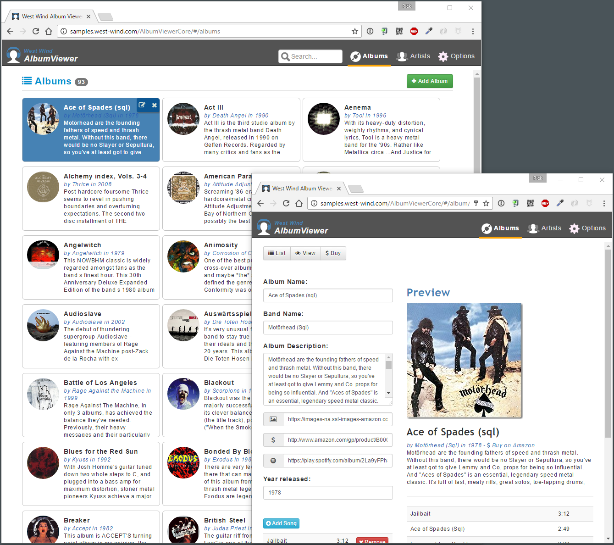Viewport: 614px width, 545px height.
Task: Click the back window address bar
Action: point(209,31)
